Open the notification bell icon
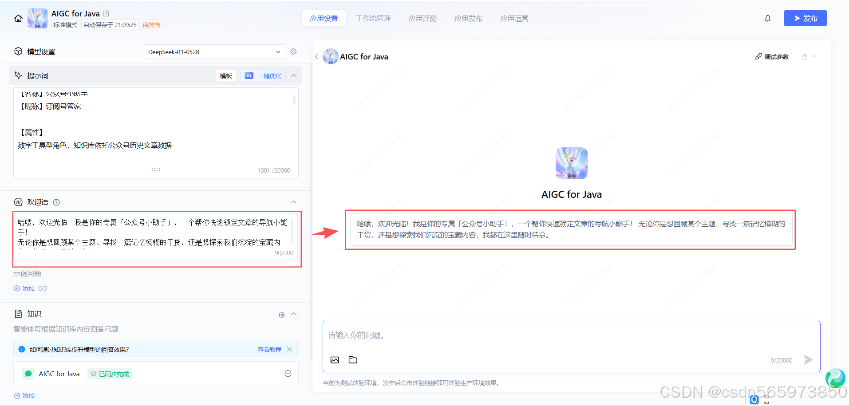This screenshot has height=406, width=849. (x=767, y=18)
